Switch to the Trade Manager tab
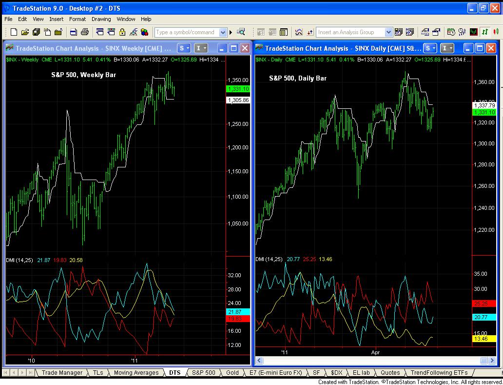Image resolution: width=503 pixels, height=385 pixels. [x=62, y=372]
